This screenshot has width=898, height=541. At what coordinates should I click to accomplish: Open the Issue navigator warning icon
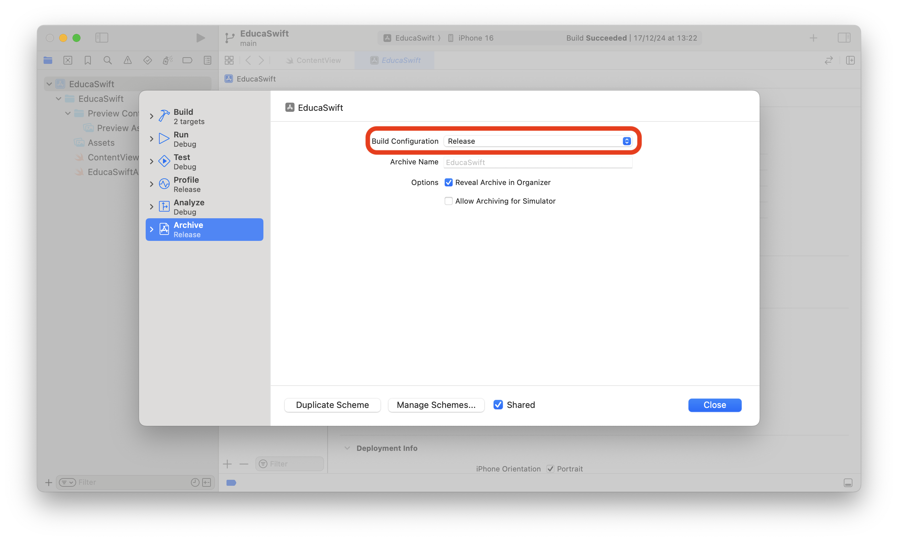tap(127, 60)
